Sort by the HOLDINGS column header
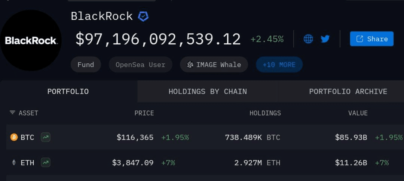Screen dimensions: 404x181 point(265,113)
